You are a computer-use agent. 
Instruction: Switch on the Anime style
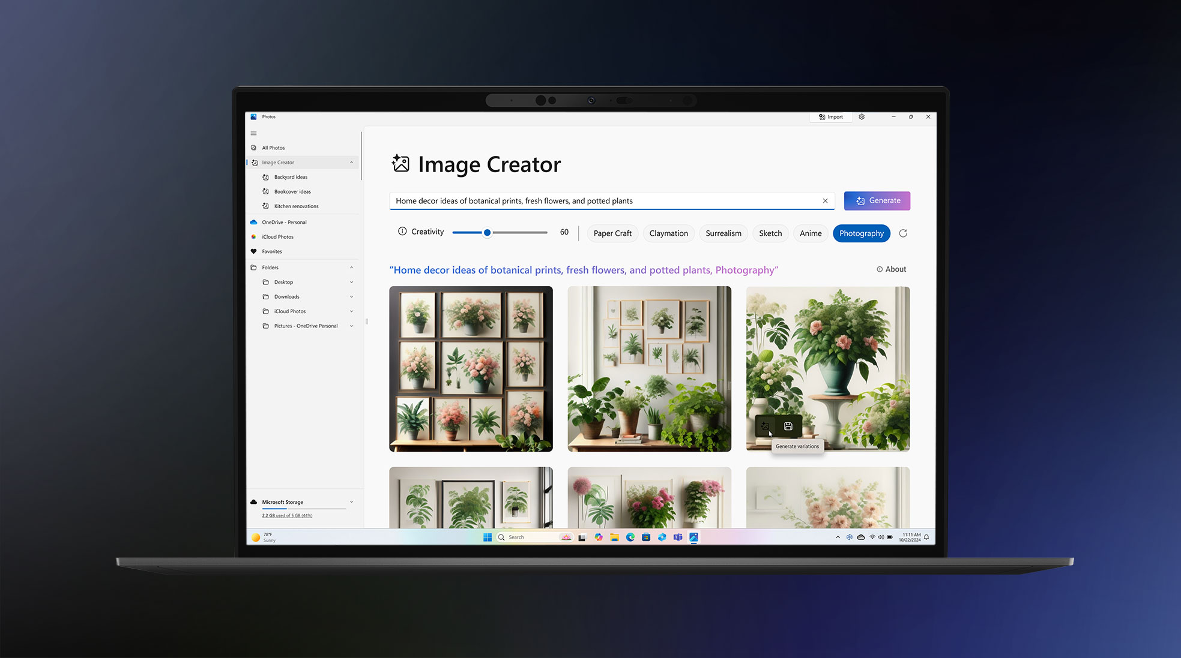tap(811, 233)
